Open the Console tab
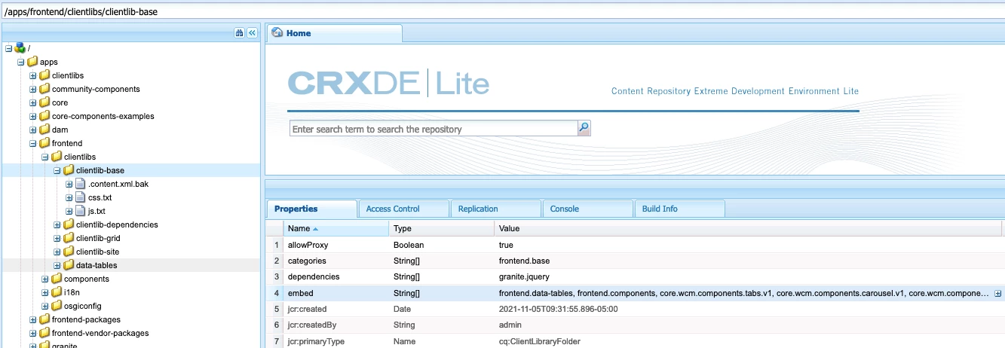The width and height of the screenshot is (1005, 348). tap(587, 209)
